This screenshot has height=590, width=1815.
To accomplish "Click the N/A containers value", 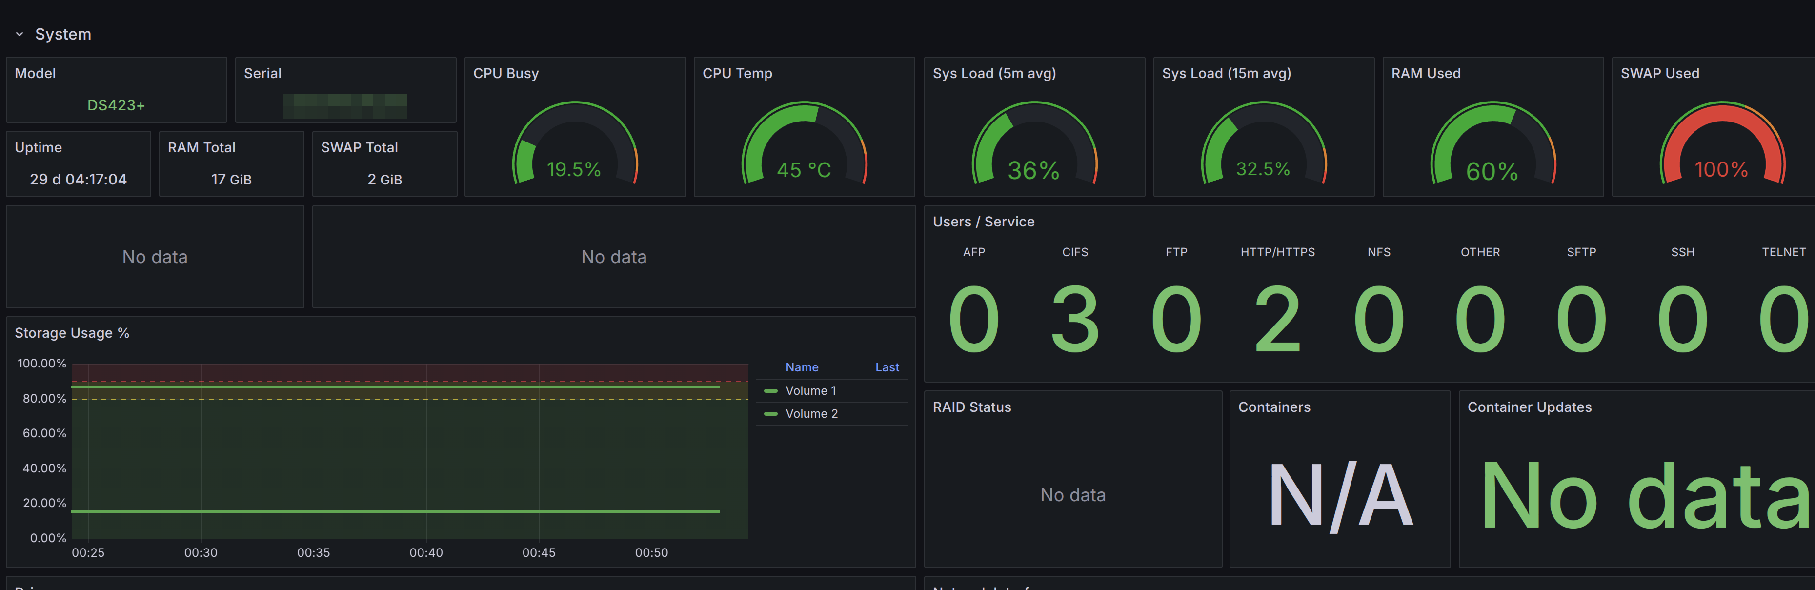I will (x=1340, y=496).
